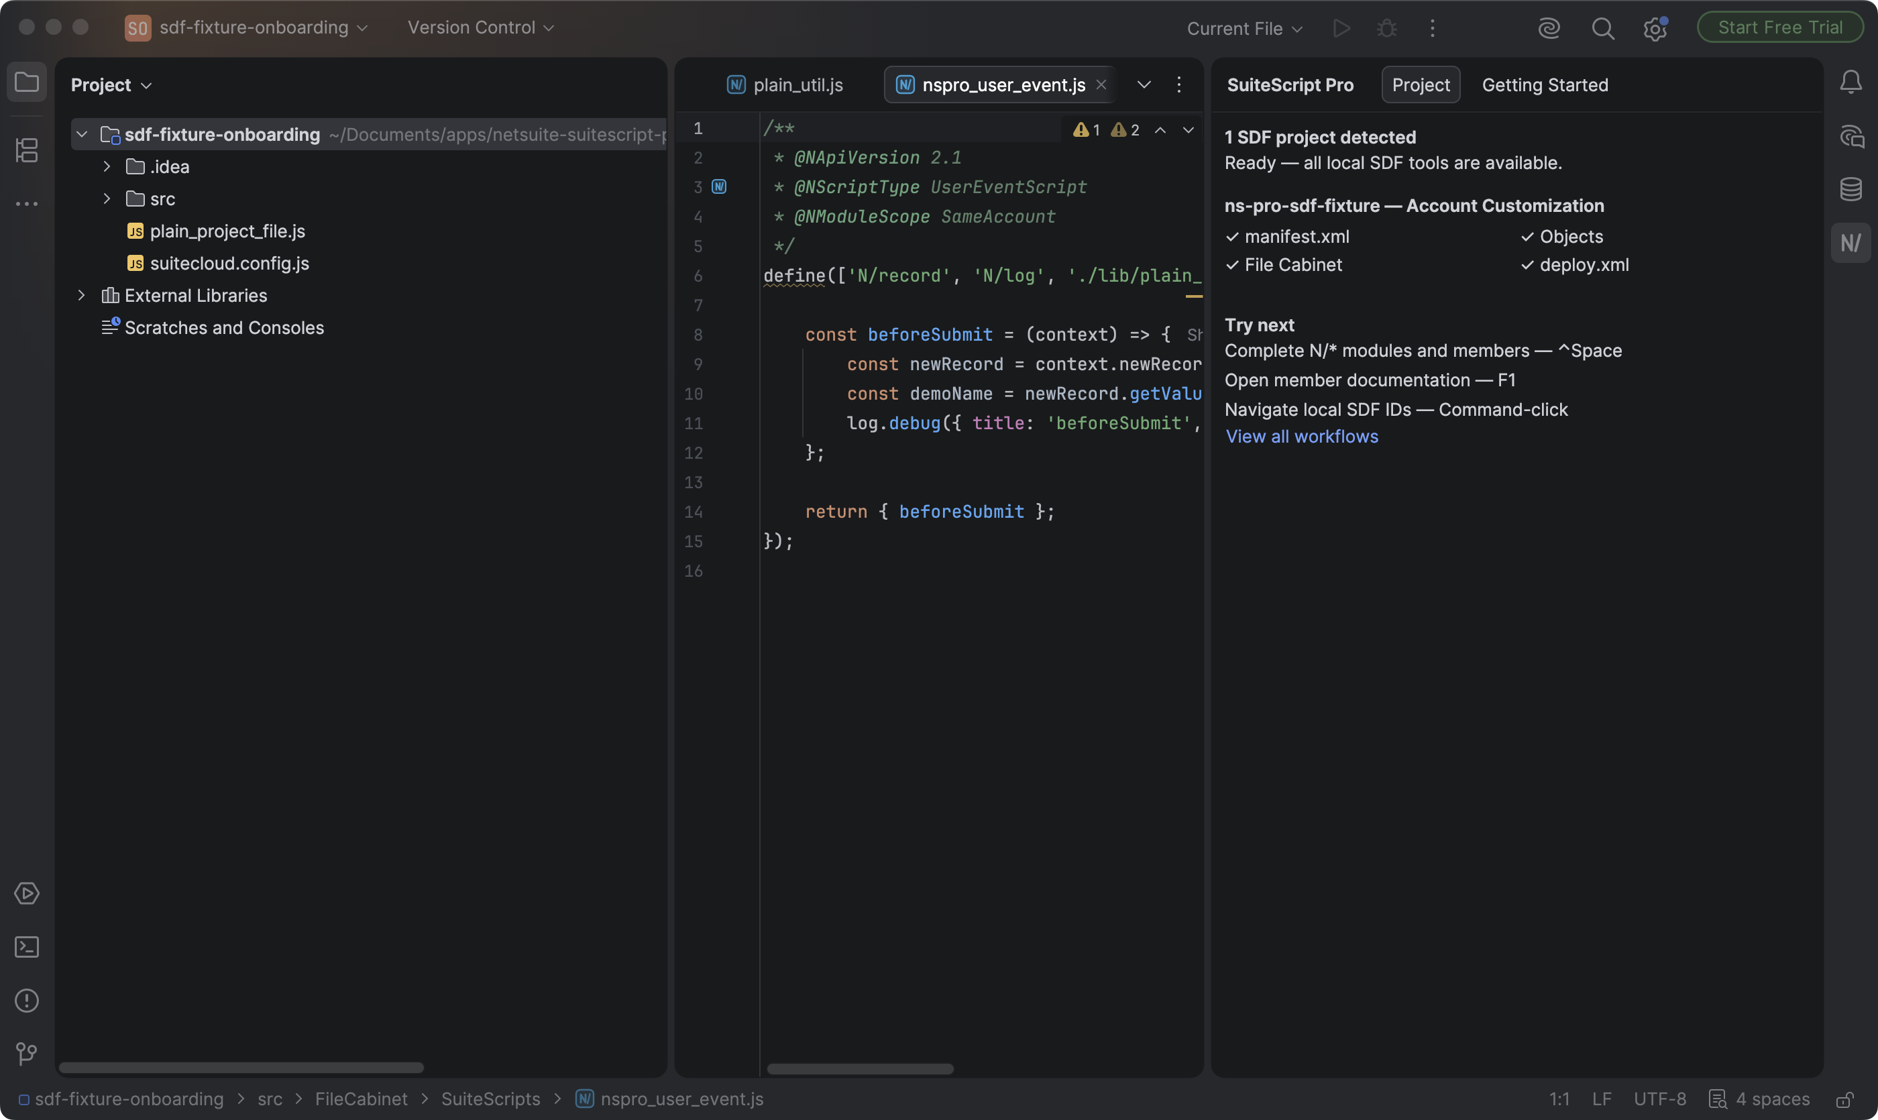
Task: Click the Run button in toolbar
Action: [1341, 28]
